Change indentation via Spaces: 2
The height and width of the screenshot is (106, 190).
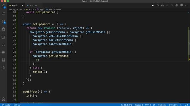pyautogui.click(x=139, y=105)
